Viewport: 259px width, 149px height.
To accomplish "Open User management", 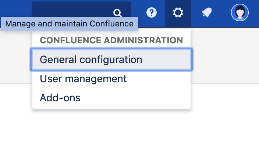I will 83,79.
